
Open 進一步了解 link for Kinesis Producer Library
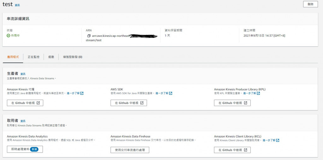point(250,93)
